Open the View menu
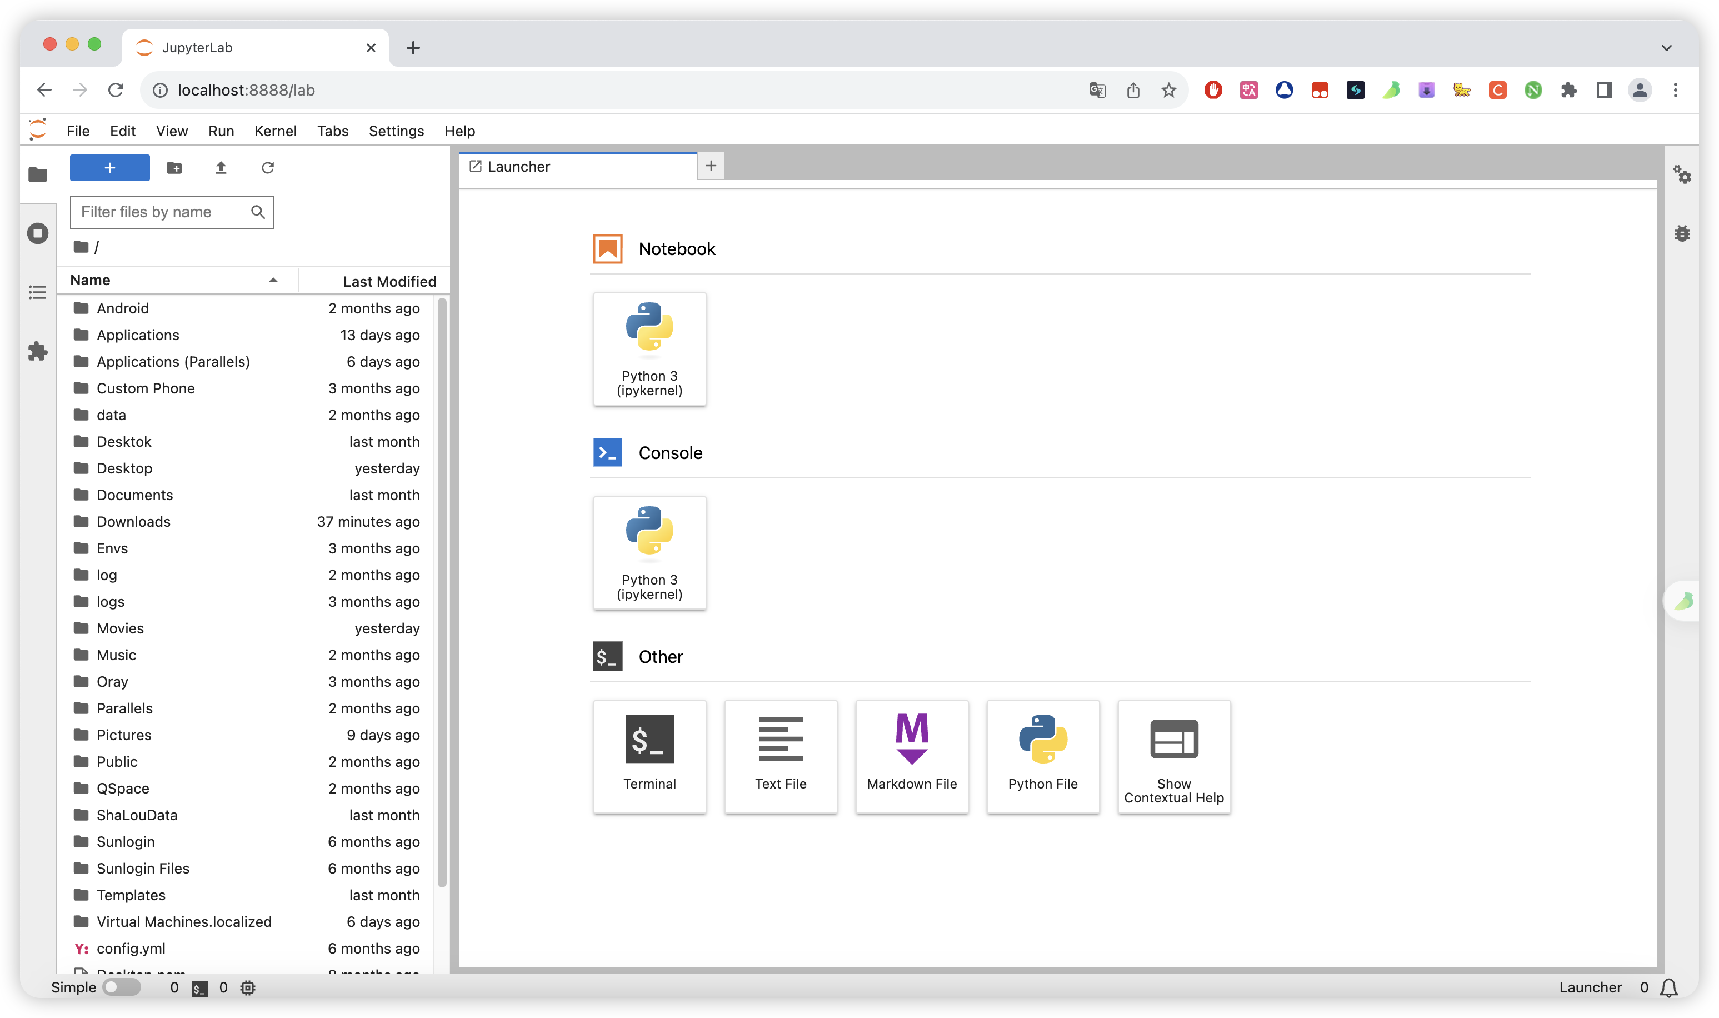 [172, 131]
